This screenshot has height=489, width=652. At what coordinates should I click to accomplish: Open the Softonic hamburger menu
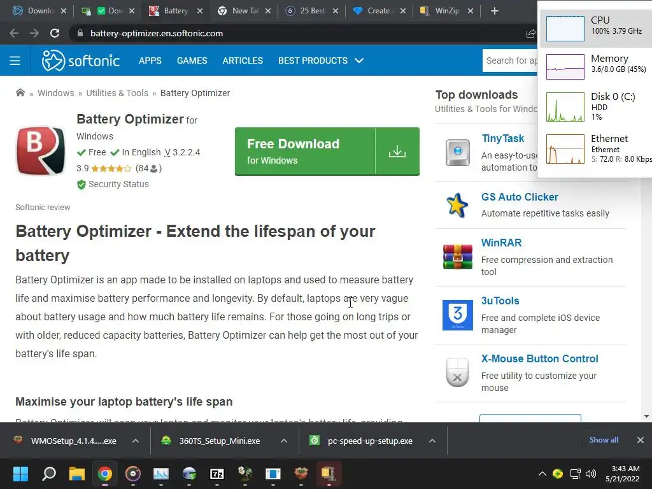[x=15, y=60]
